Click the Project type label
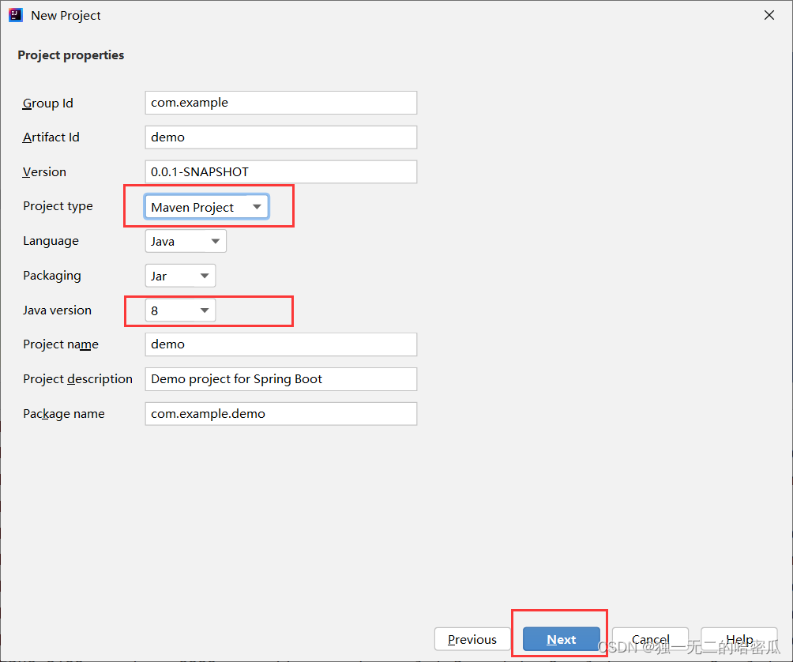 [x=58, y=206]
